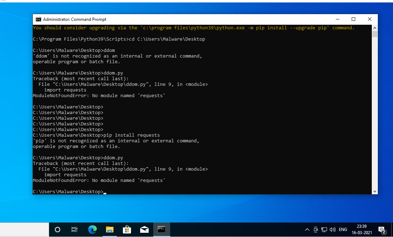This screenshot has width=393, height=237.
Task: Place cursor at the Desktop command prompt
Action: click(105, 191)
